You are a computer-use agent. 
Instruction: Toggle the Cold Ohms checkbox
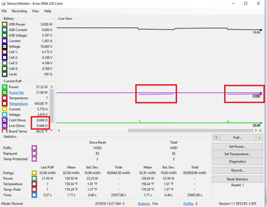pyautogui.click(x=5, y=120)
